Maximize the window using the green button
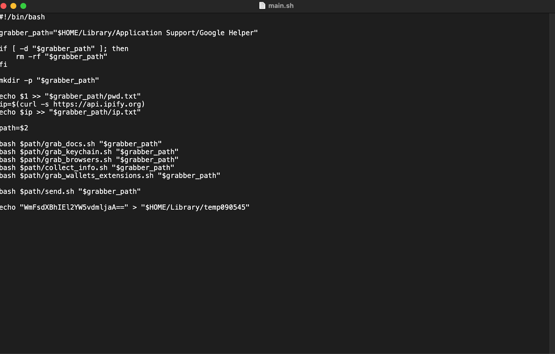Viewport: 555px width, 354px height. tap(23, 6)
